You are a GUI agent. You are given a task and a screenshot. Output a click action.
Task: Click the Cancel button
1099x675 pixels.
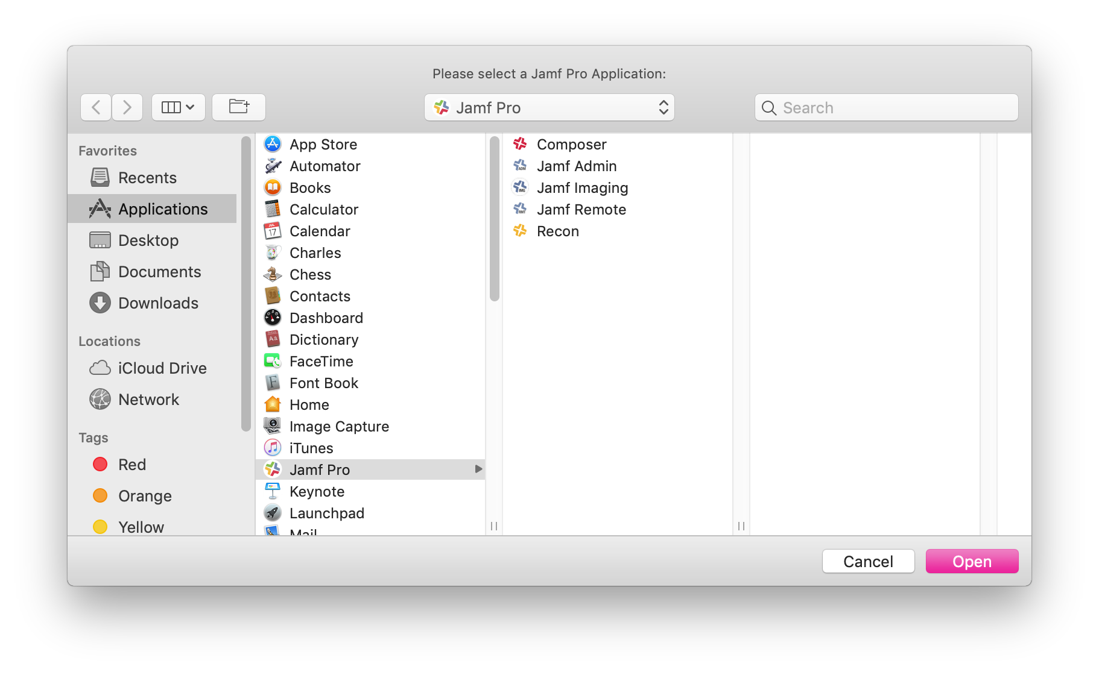[868, 561]
